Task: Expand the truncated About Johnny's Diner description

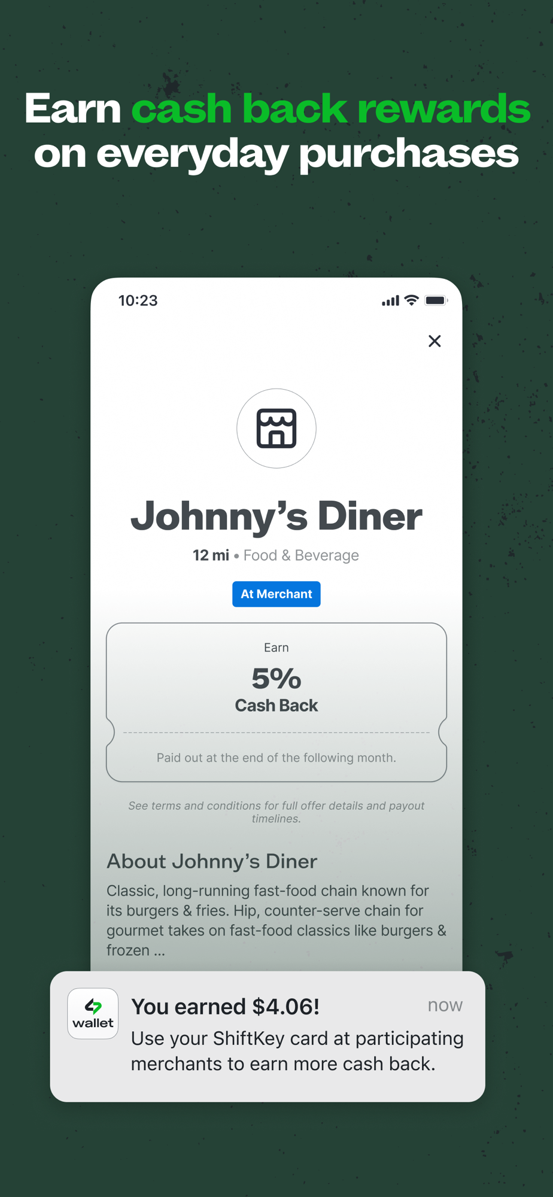Action: (x=276, y=920)
